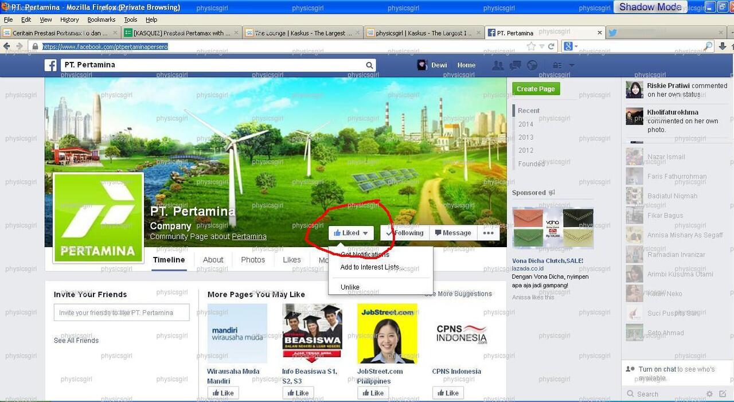The image size is (734, 402).
Task: Open the three-dots more options button
Action: pos(488,233)
